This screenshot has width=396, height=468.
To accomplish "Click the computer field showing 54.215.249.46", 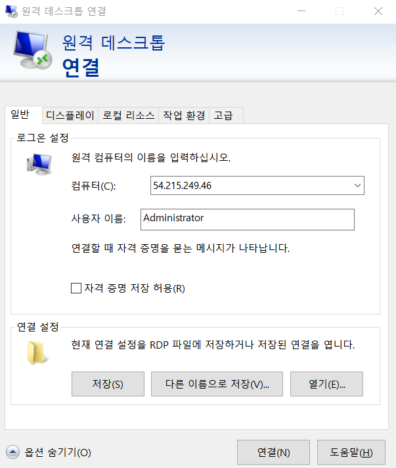I will click(257, 185).
